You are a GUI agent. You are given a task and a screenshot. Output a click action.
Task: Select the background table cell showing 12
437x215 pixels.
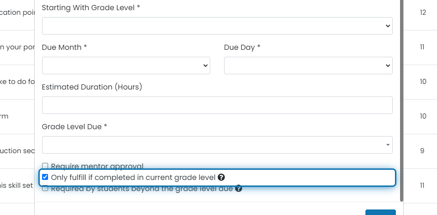[x=423, y=12]
